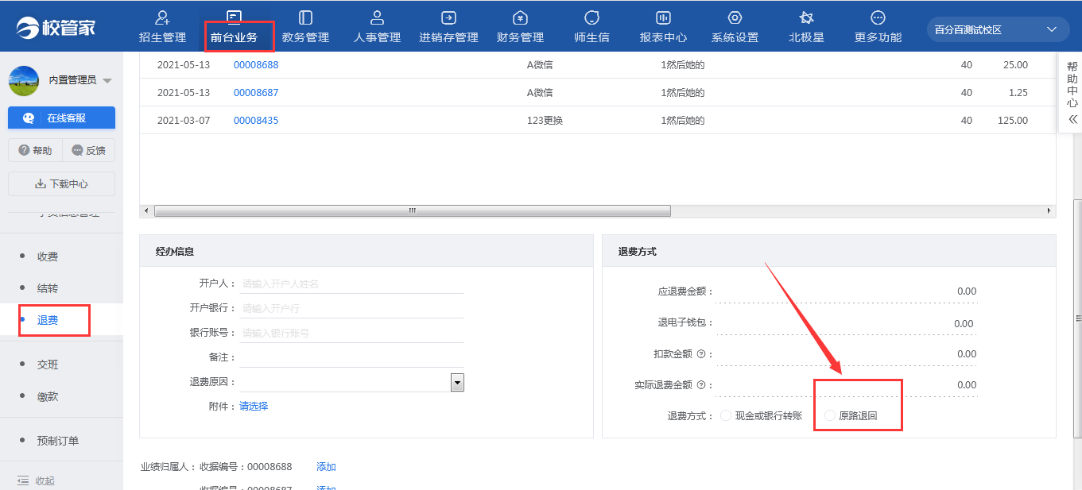Click the 退电子钱包 amount field

click(847, 323)
